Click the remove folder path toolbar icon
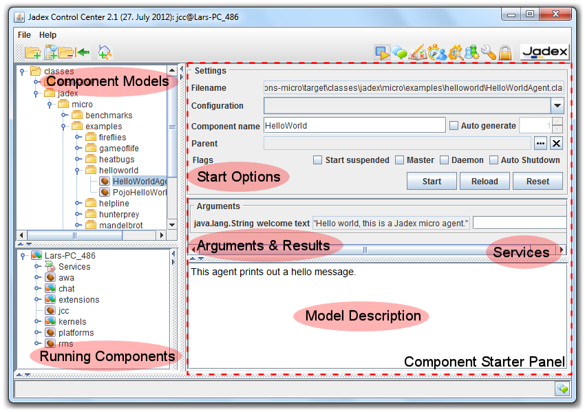The image size is (585, 412). tap(67, 52)
